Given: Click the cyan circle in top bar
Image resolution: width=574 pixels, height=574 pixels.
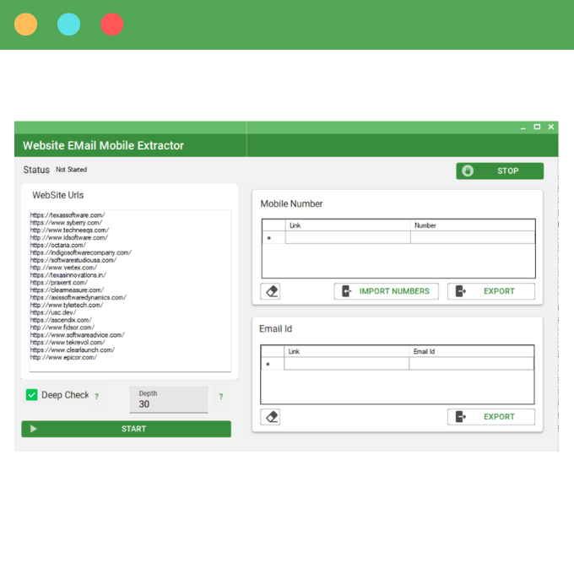Looking at the screenshot, I should [68, 24].
